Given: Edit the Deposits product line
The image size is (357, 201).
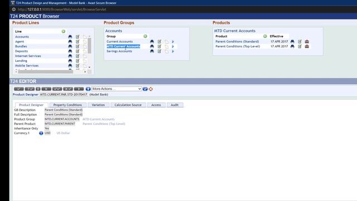Looking at the screenshot, I should [78, 51].
